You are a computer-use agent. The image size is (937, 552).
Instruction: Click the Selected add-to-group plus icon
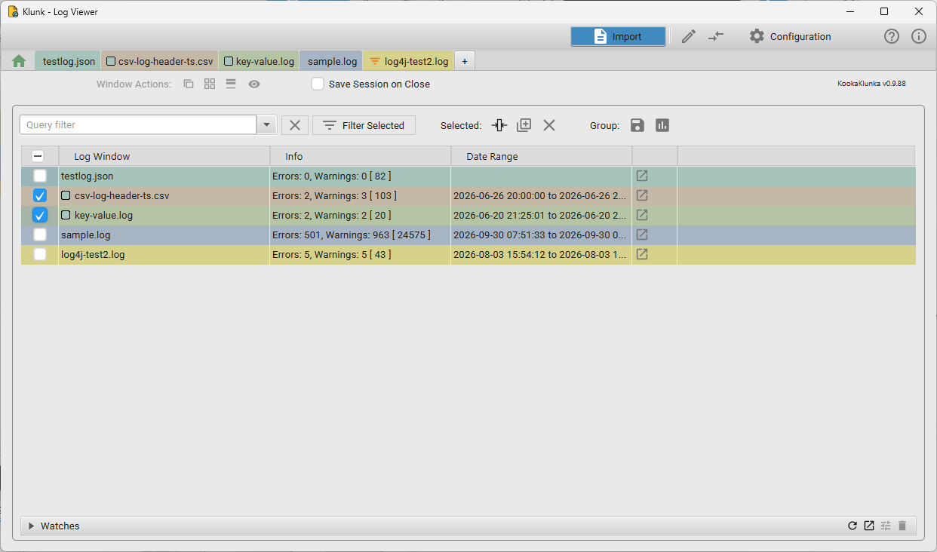[x=524, y=125]
